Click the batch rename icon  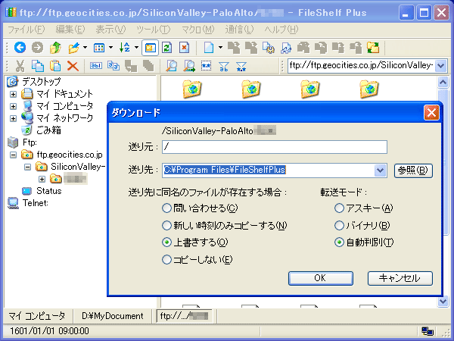coord(113,66)
